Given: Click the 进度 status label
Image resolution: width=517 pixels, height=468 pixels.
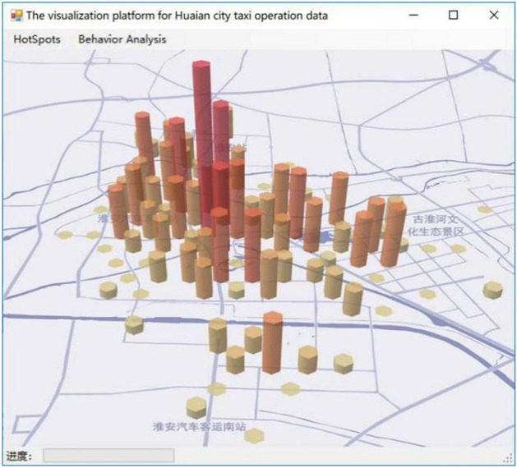Looking at the screenshot, I should pyautogui.click(x=19, y=456).
